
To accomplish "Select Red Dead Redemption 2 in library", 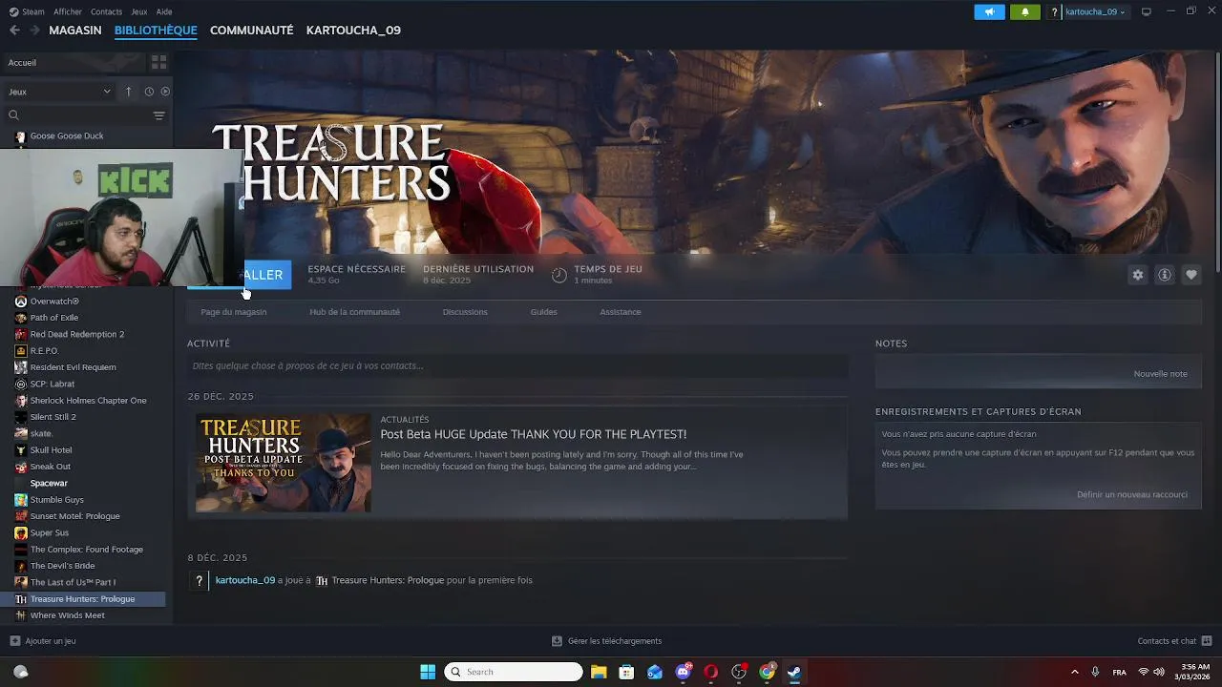I will click(77, 334).
